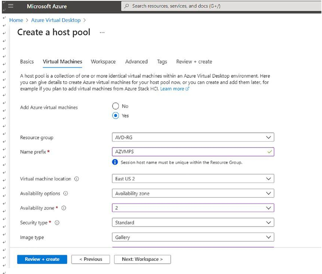
Task: Select No for Add Azure virtual machines
Action: click(x=116, y=106)
